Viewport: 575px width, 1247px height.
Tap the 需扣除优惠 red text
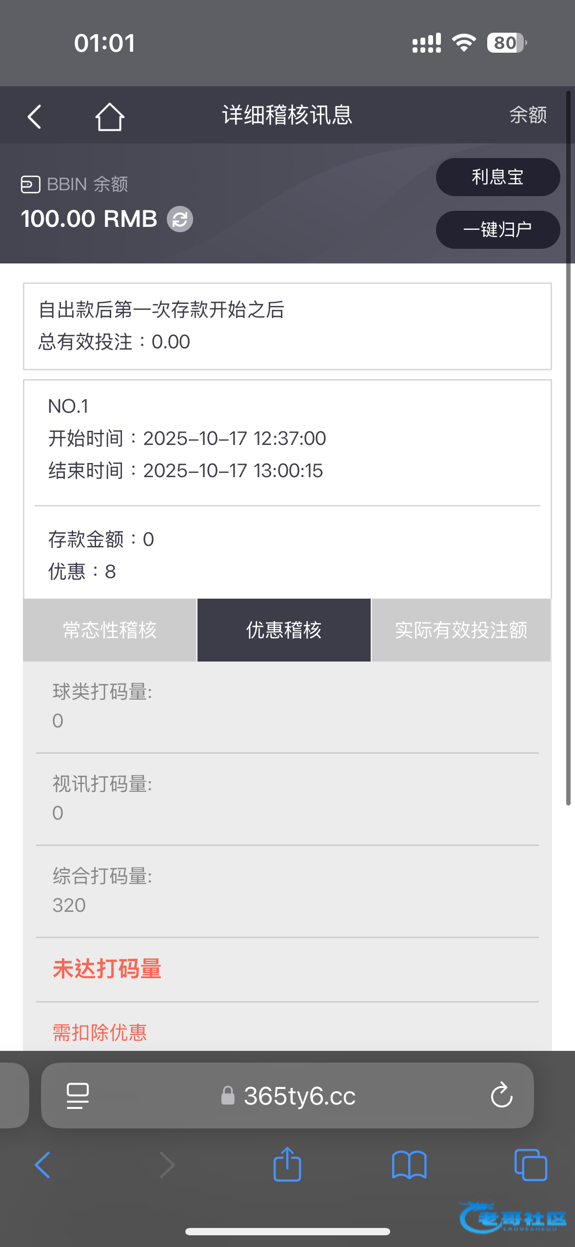[x=100, y=1032]
